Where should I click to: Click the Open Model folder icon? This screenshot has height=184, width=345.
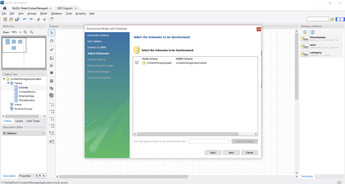pos(11,19)
